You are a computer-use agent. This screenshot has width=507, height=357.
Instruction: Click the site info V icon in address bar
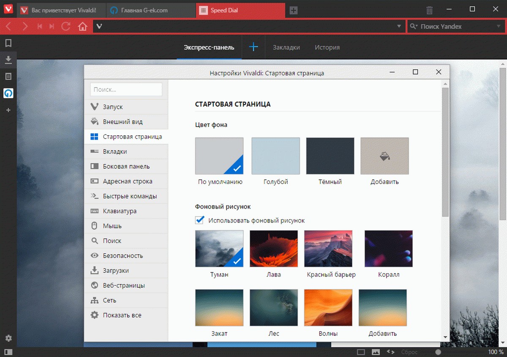(x=99, y=26)
